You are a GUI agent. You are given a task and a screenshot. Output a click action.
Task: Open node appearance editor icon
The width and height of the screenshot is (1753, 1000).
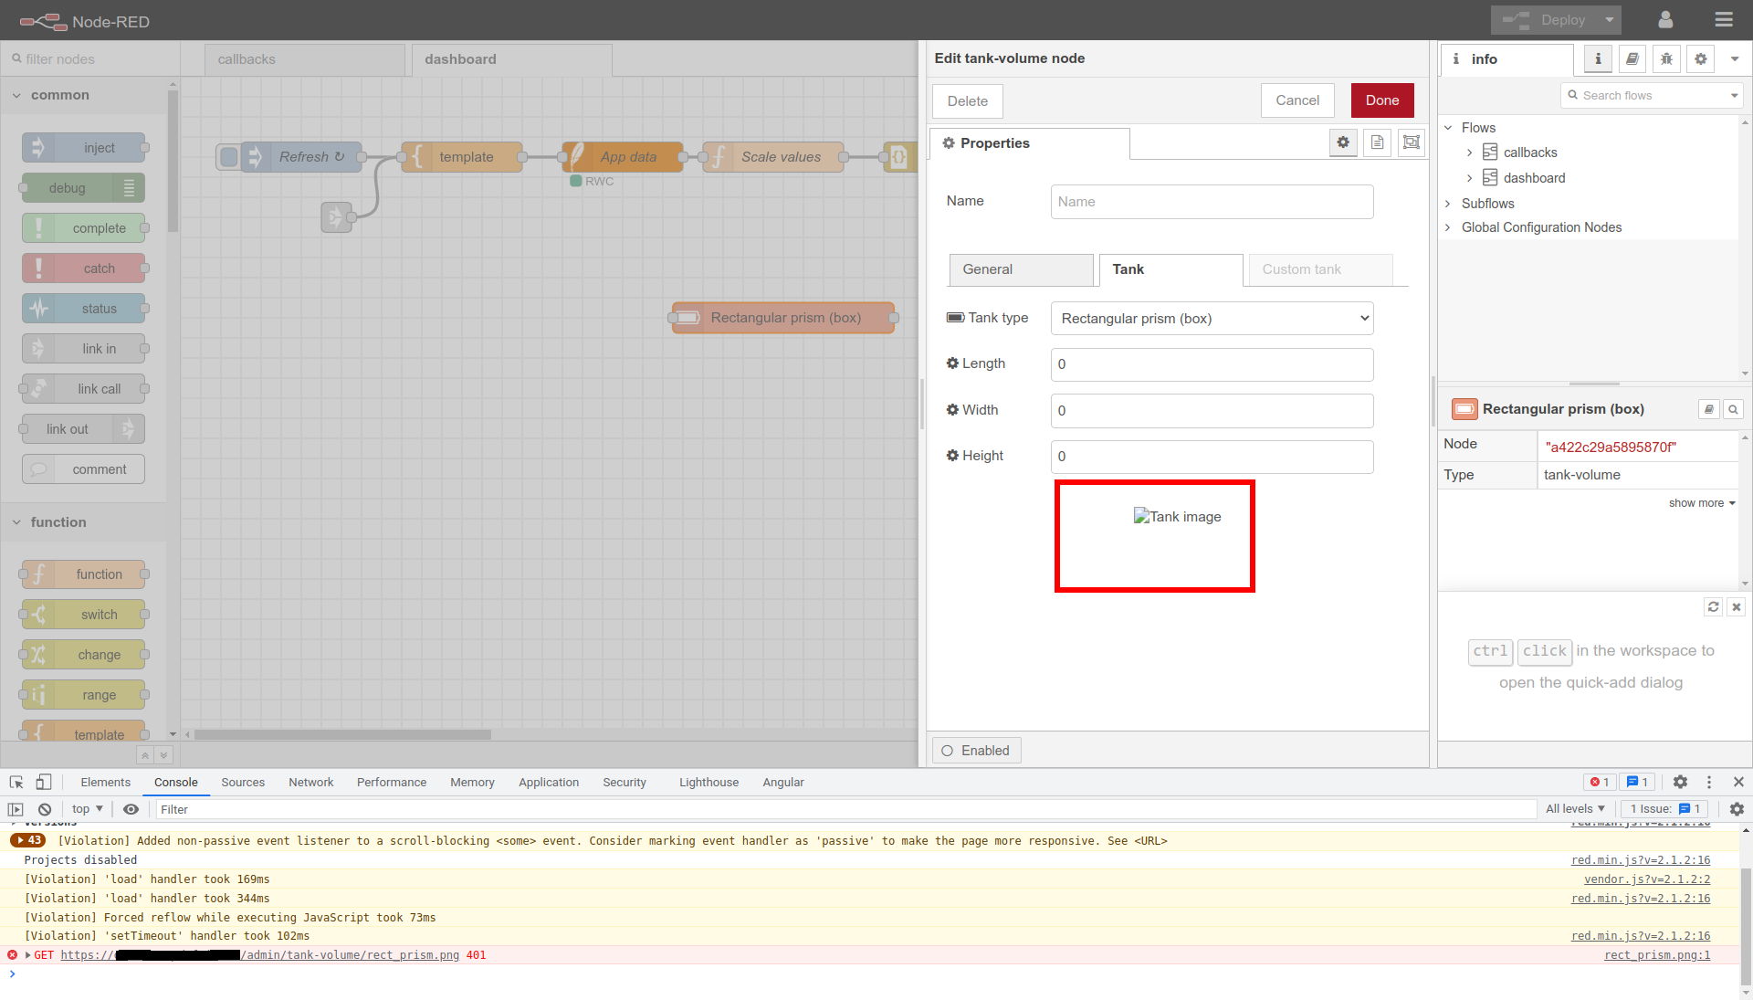1411,142
